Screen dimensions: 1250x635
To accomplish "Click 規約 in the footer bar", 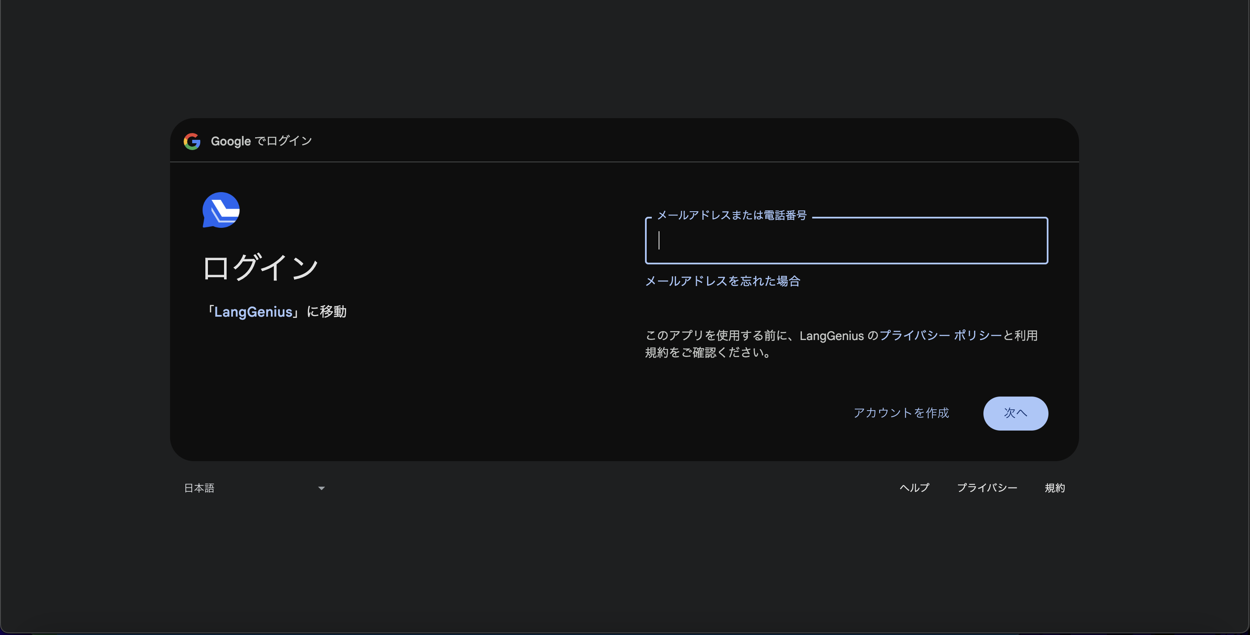I will tap(1055, 488).
